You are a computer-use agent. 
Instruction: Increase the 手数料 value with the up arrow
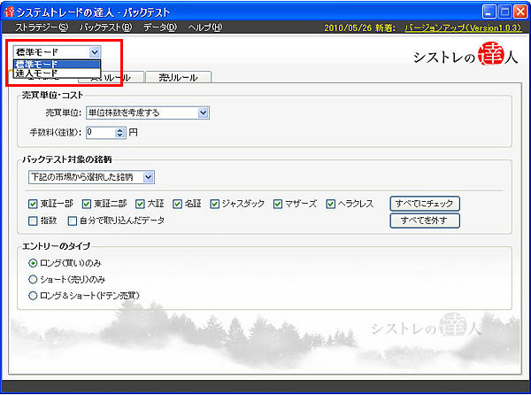click(119, 129)
